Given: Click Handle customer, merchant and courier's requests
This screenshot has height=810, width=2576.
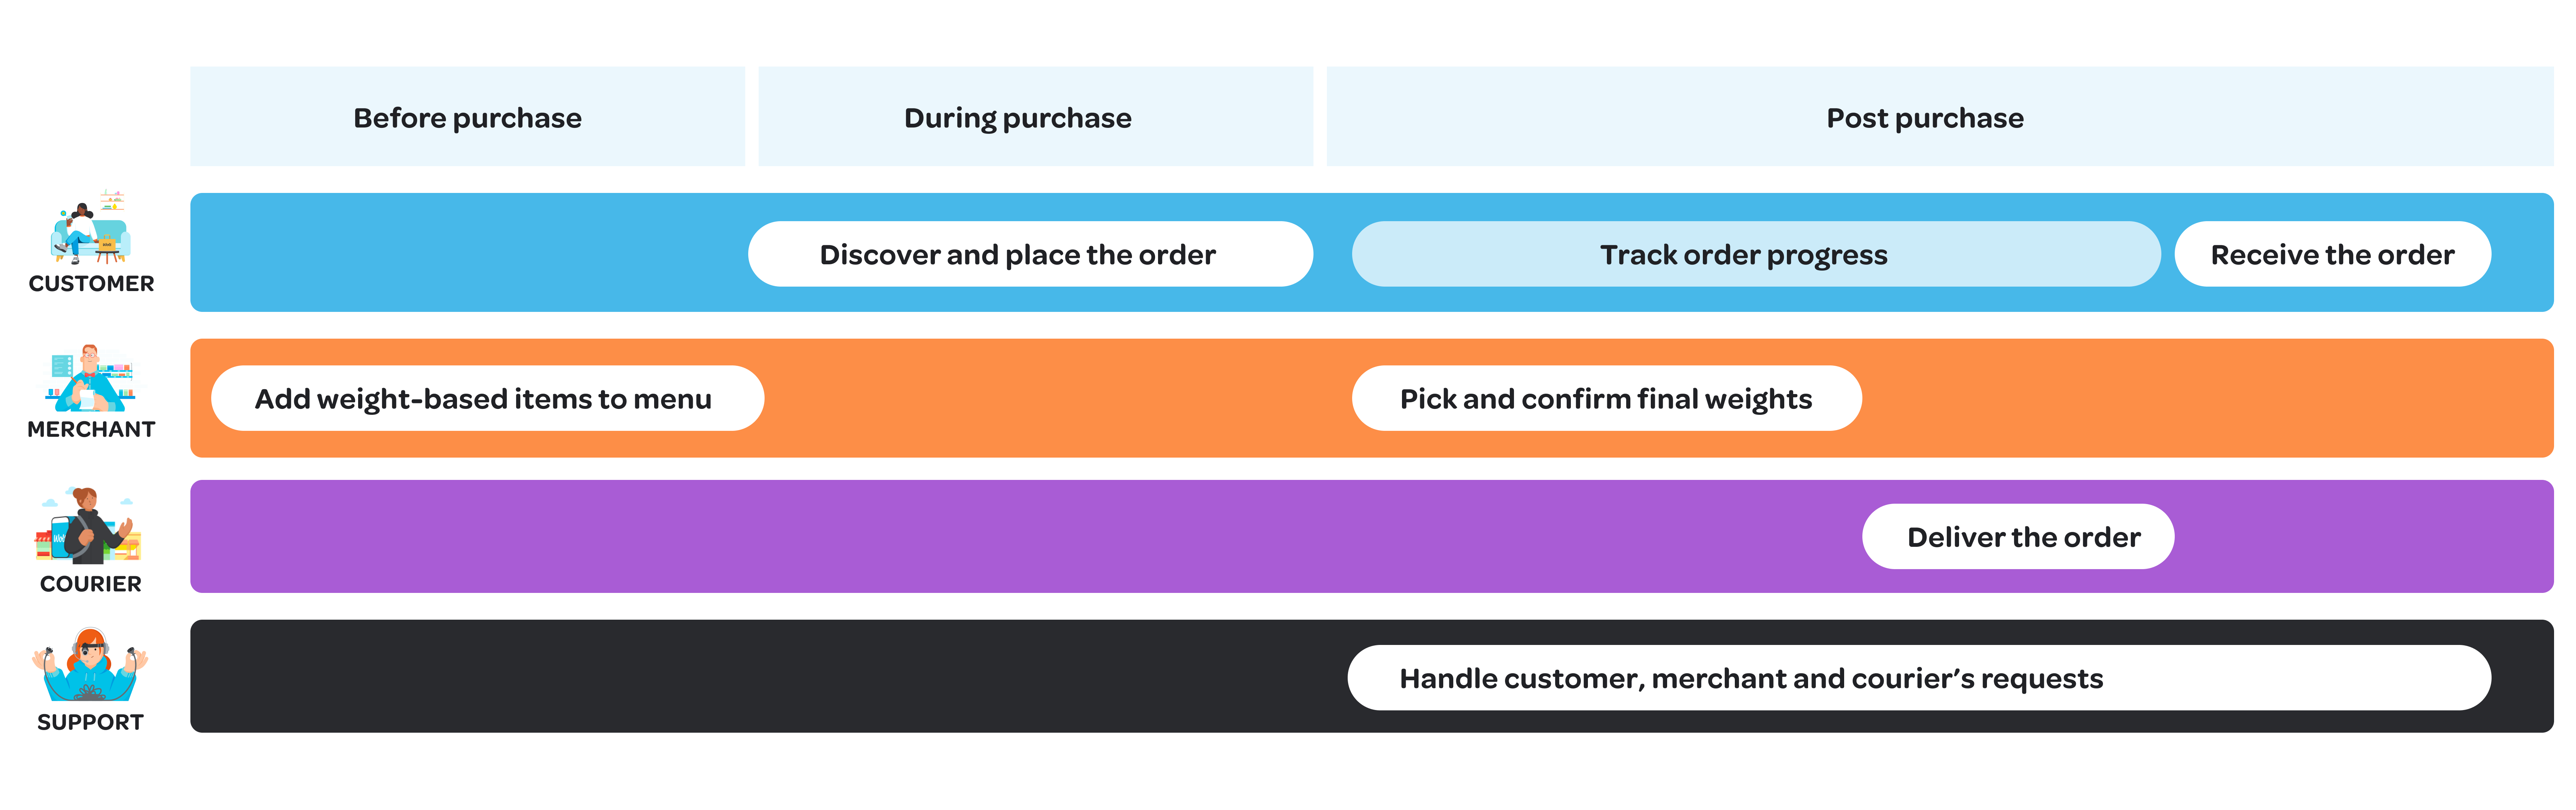Looking at the screenshot, I should 1919,678.
